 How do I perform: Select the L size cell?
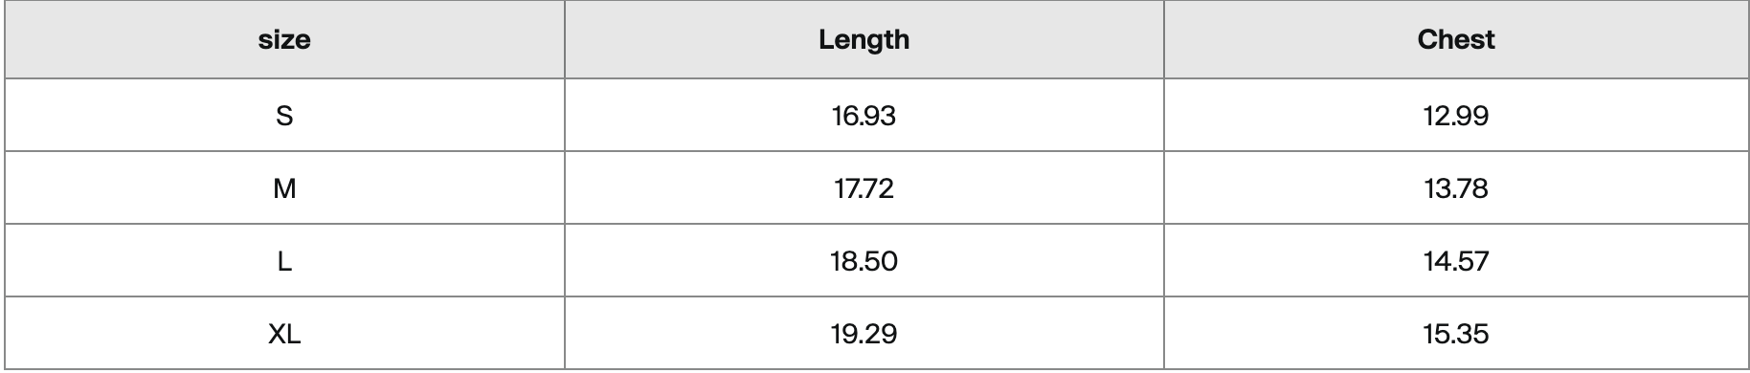click(x=284, y=260)
